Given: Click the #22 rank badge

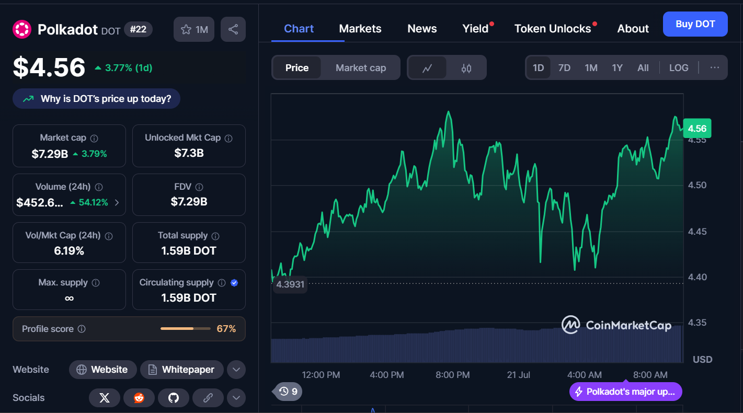Looking at the screenshot, I should pos(138,30).
